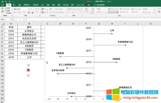This screenshot has width=161, height=103.
Task: Save the workbook from the quick access toolbar
Action: pos(3,2)
